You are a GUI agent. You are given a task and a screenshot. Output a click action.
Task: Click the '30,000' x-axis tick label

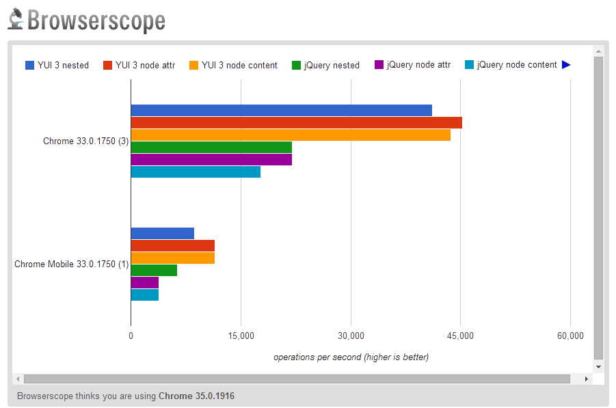(351, 336)
